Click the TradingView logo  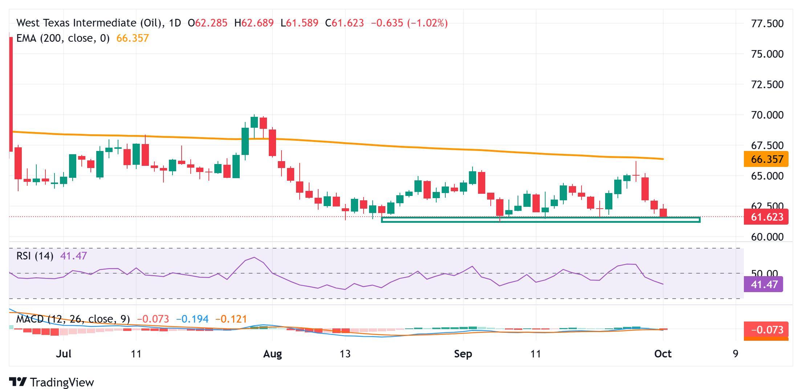pos(51,382)
